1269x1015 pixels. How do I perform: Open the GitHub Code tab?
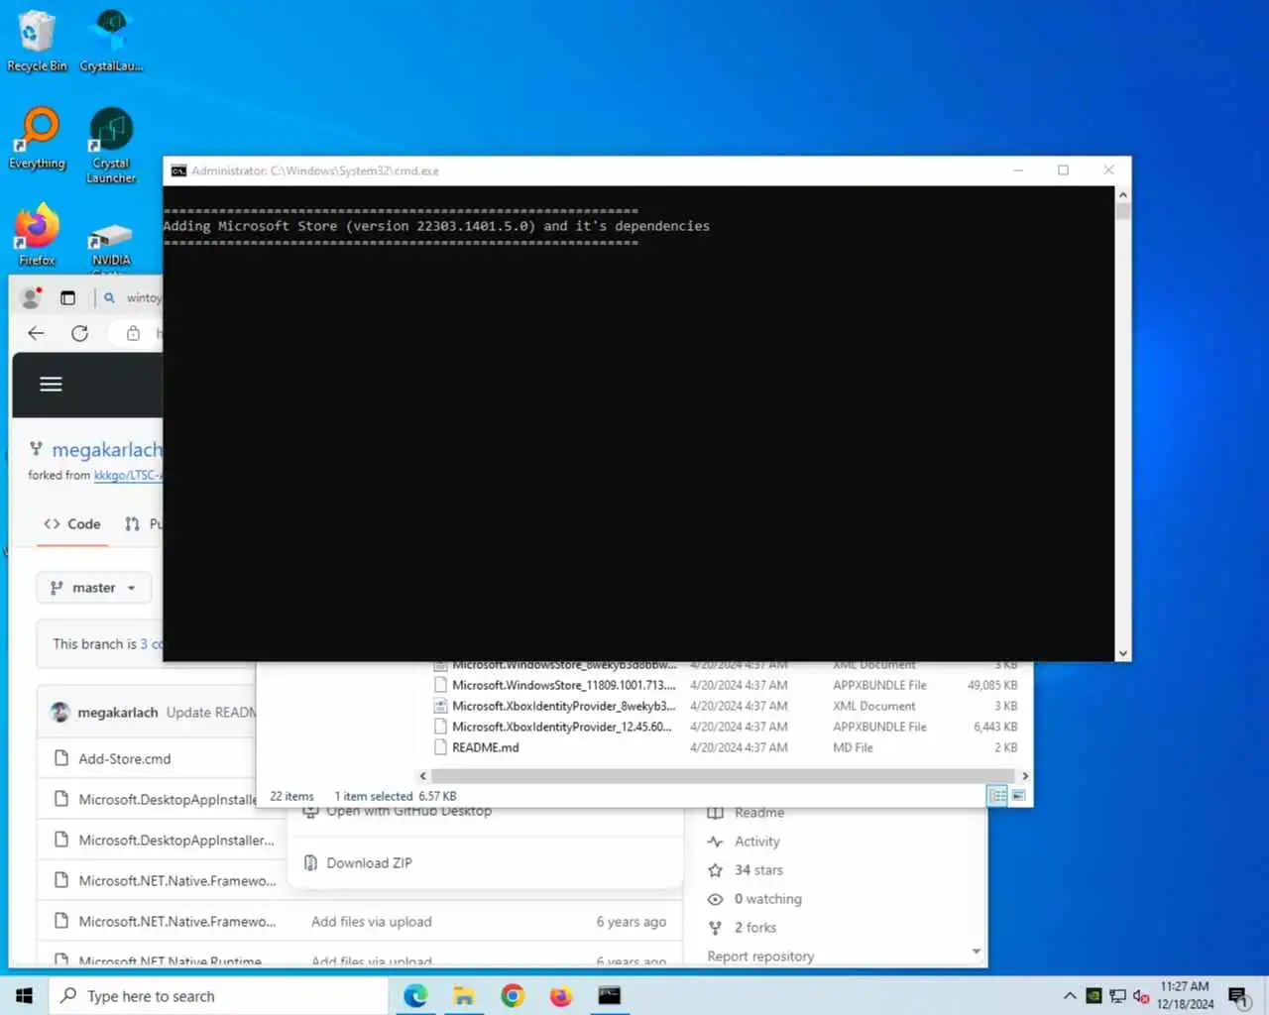coord(71,523)
